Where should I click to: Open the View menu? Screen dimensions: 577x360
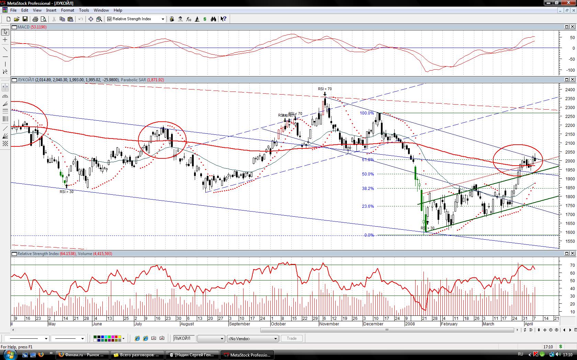click(x=37, y=10)
